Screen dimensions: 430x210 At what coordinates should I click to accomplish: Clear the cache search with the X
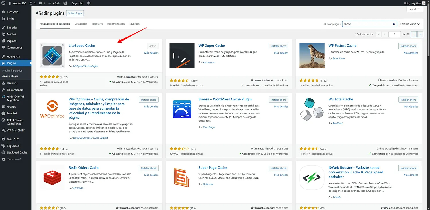[x=394, y=24]
